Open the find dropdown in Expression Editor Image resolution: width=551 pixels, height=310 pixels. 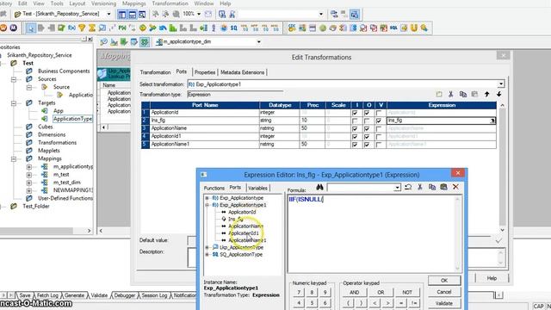(397, 188)
